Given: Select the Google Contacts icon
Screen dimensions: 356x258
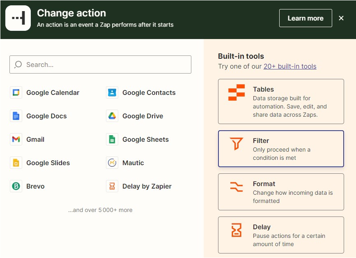Looking at the screenshot, I should pyautogui.click(x=112, y=92).
